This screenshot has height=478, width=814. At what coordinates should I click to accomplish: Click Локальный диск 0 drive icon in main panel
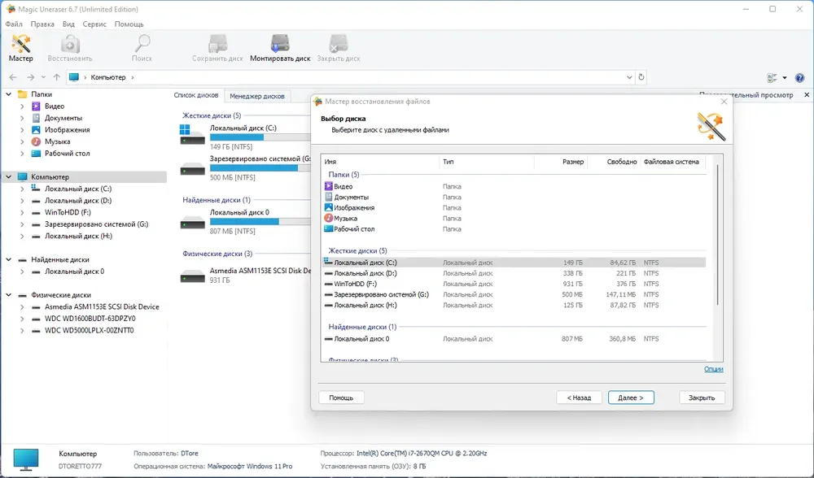pos(192,223)
